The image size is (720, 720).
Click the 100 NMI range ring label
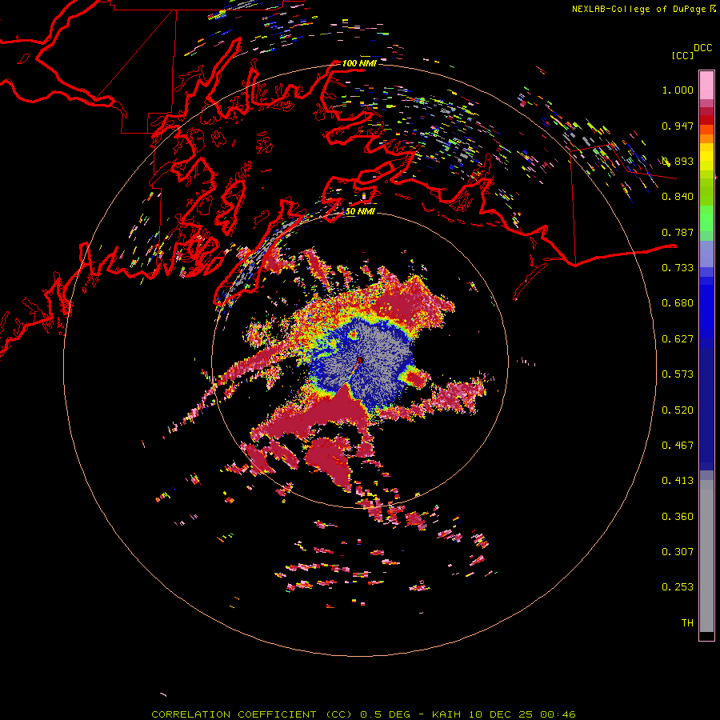pos(359,63)
